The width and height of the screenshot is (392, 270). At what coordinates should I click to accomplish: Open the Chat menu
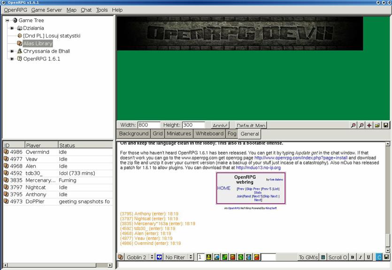86,10
